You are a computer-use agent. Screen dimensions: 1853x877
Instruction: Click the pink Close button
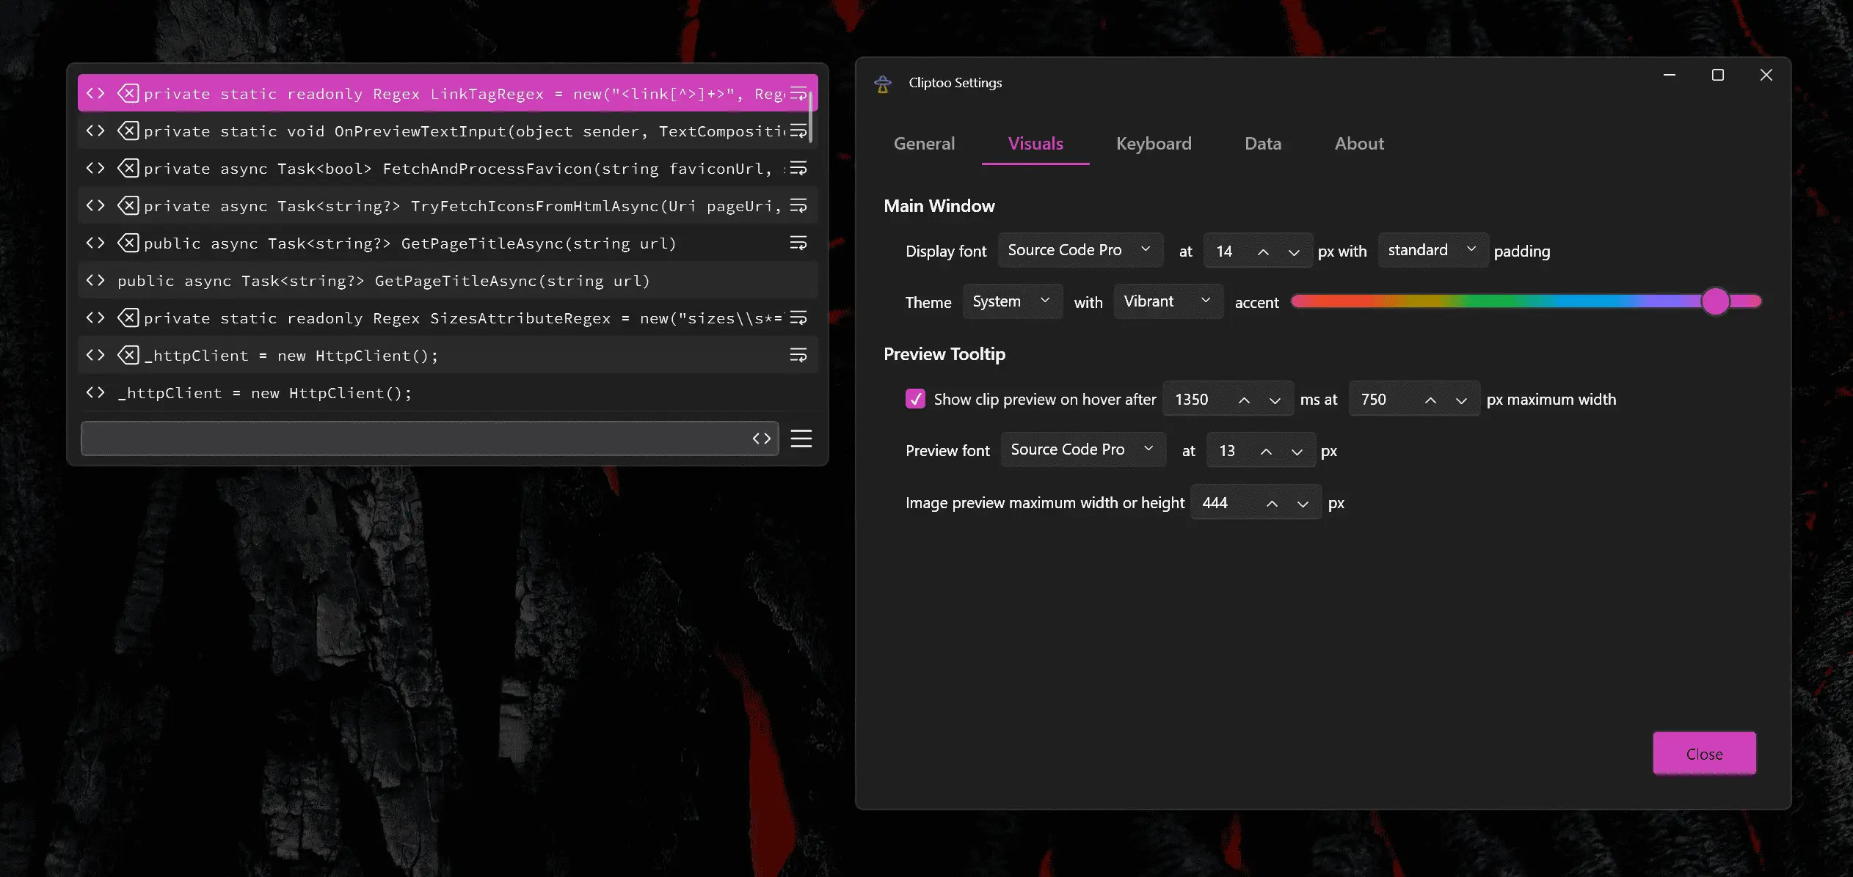coord(1703,753)
